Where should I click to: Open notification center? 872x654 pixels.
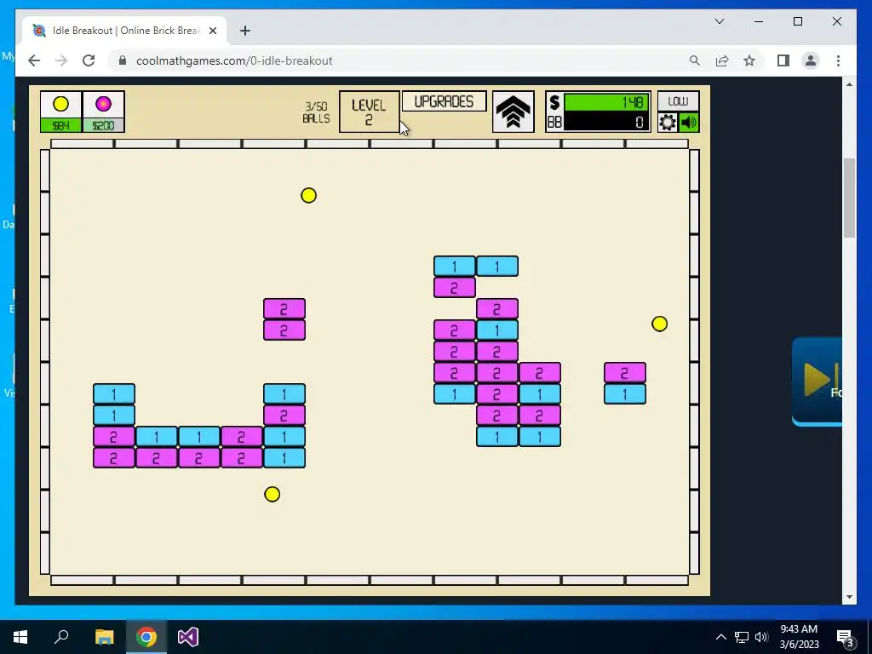coord(845,637)
